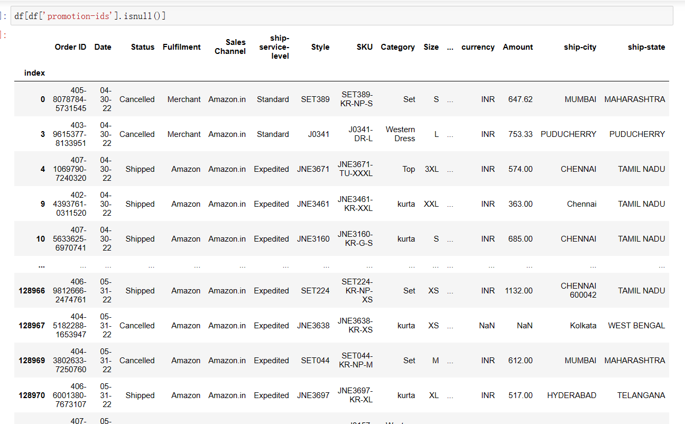
Task: Click the TELANGANA ship-state cell
Action: (x=641, y=395)
